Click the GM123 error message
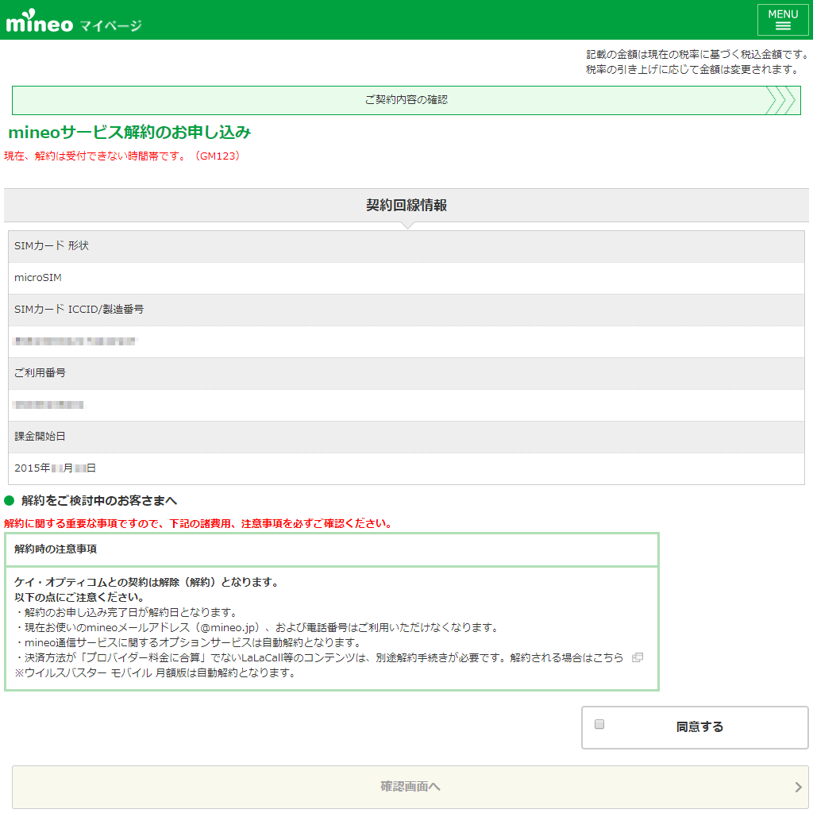Image resolution: width=813 pixels, height=813 pixels. 122,156
